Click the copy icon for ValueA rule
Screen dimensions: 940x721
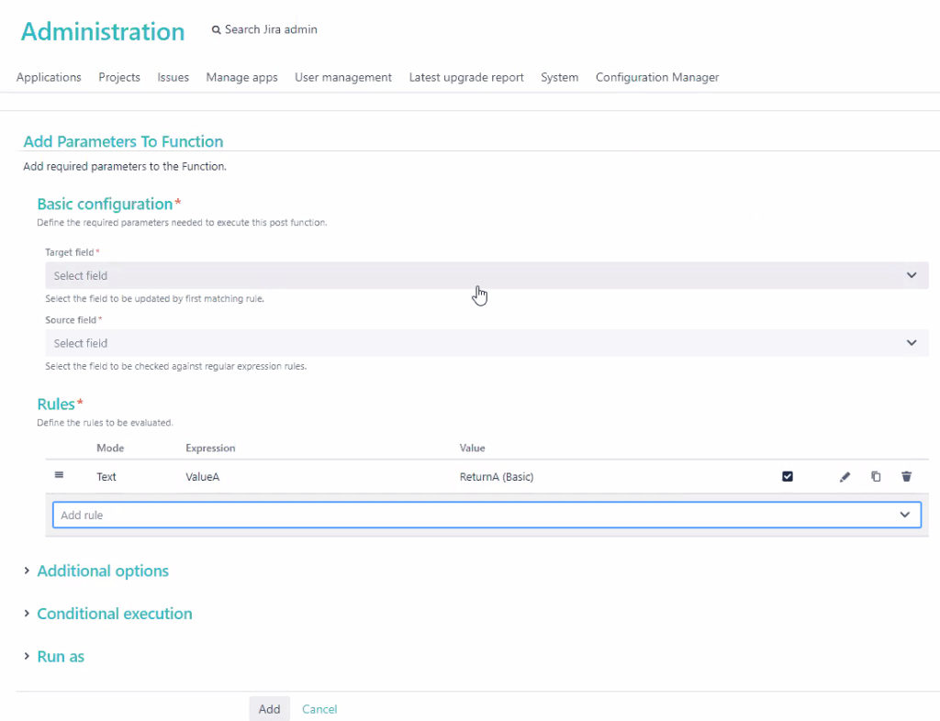pyautogui.click(x=876, y=477)
